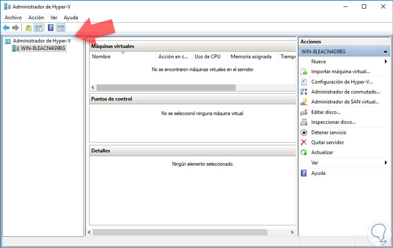Sort by the Nombre column header
Viewport: 393px width, 248px height.
tap(123, 56)
